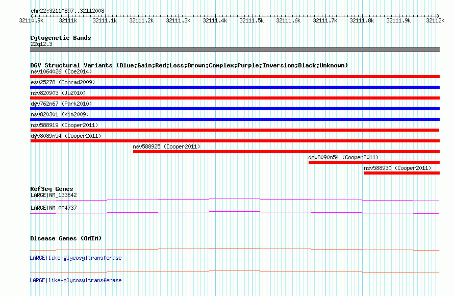Open the dgv762n67 (Park2010) variant label
The width and height of the screenshot is (454, 296).
tap(61, 104)
